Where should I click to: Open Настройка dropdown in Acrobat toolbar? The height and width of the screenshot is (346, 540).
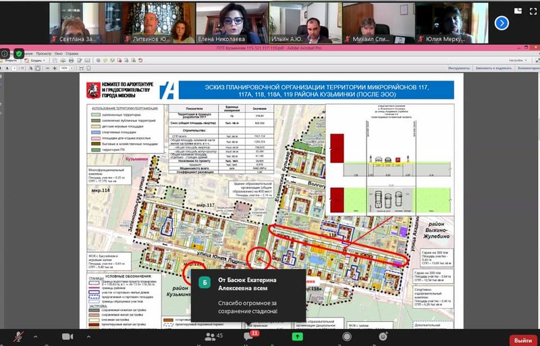518,60
